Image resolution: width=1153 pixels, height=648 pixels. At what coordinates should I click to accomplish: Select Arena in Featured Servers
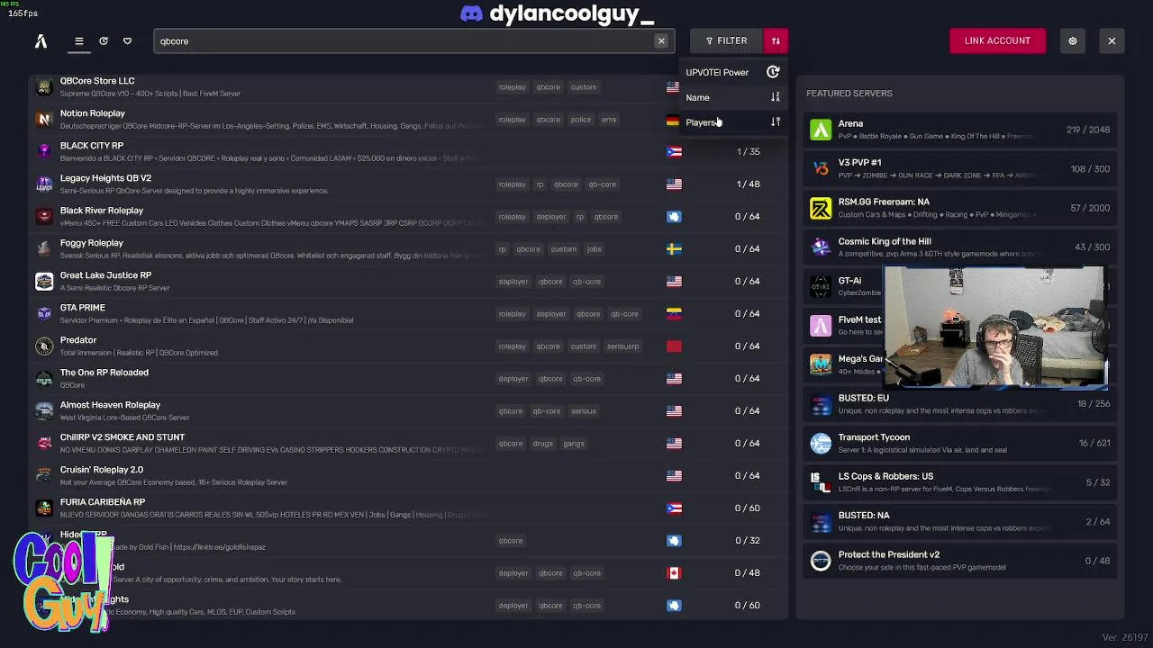(x=960, y=130)
